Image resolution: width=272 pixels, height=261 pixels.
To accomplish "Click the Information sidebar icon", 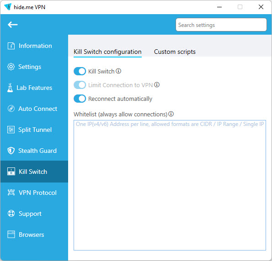I will [x=11, y=46].
